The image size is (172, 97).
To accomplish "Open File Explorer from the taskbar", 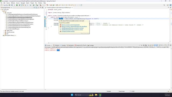I will click(96, 95).
